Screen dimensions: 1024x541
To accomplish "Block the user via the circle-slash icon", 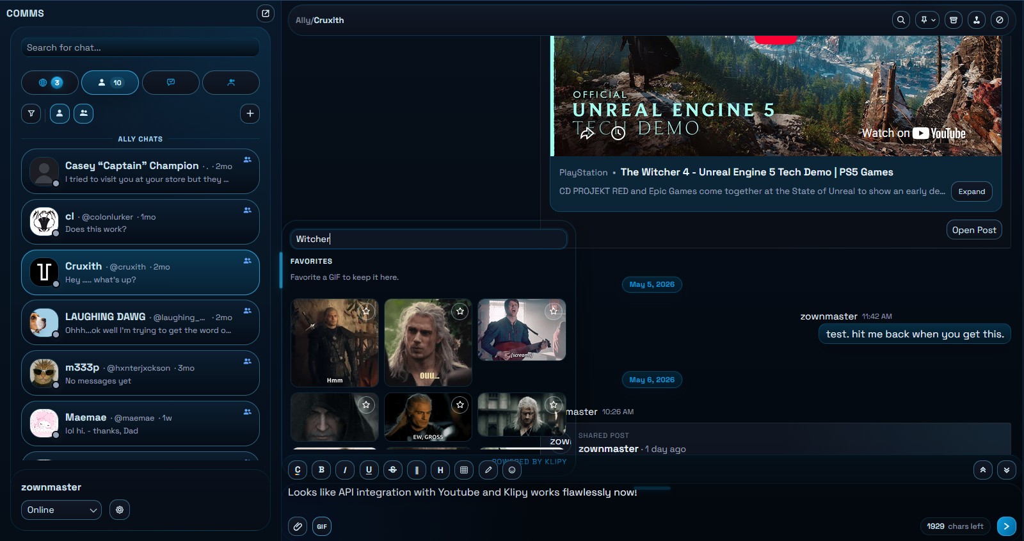I will click(x=1000, y=20).
